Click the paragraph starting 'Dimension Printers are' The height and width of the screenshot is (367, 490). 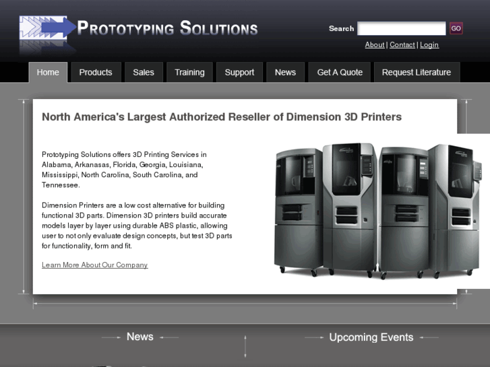tap(137, 226)
